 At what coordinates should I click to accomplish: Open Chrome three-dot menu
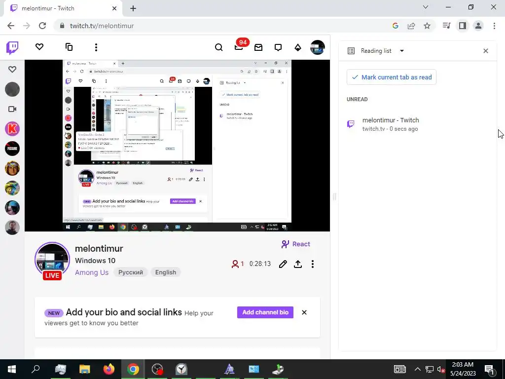pos(494,26)
